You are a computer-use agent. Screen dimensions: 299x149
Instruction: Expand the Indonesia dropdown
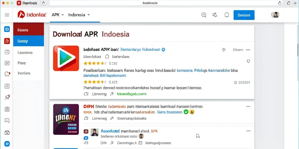[x=79, y=15]
